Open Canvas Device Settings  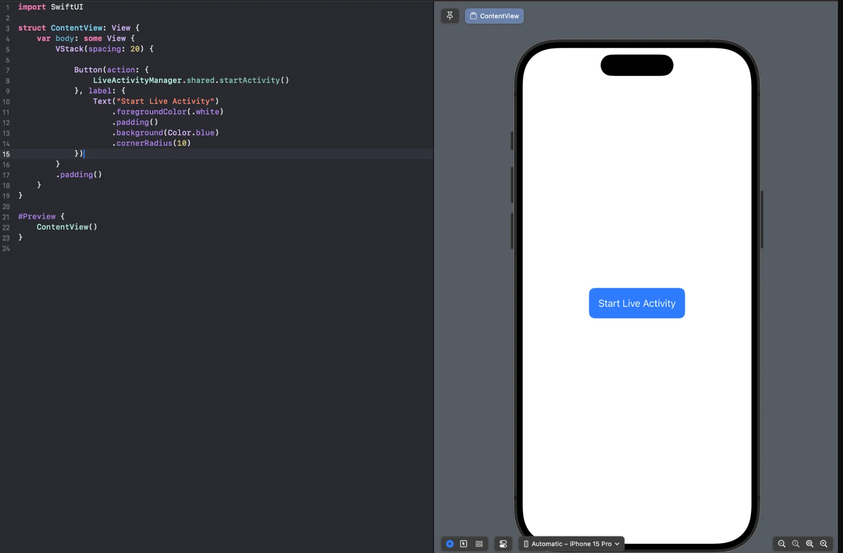pos(503,544)
